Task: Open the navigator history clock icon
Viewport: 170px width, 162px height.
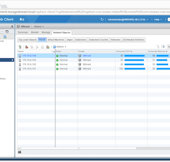Action: pyautogui.click(x=7, y=32)
